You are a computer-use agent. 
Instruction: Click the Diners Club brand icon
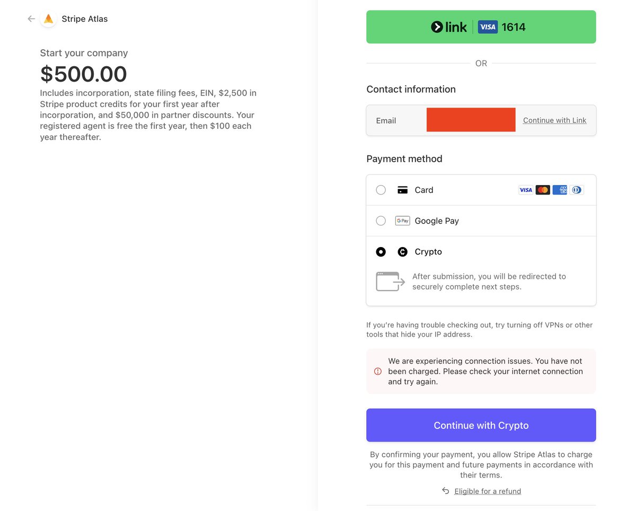[x=577, y=190]
